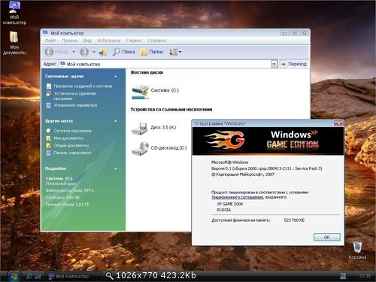
Task: Click Internet Explorer quick launch icon
Action: pyautogui.click(x=29, y=276)
